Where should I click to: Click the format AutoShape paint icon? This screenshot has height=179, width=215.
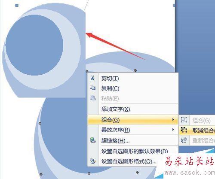click(x=93, y=161)
